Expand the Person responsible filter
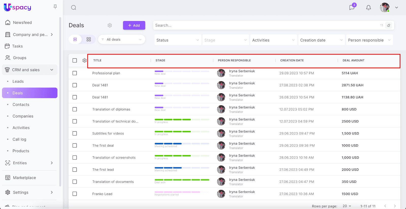 tap(369, 40)
